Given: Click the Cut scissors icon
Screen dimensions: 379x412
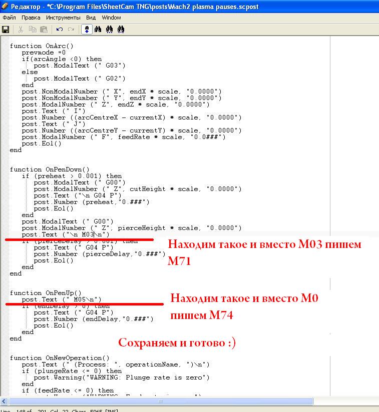Looking at the screenshot, I should tap(21, 29).
